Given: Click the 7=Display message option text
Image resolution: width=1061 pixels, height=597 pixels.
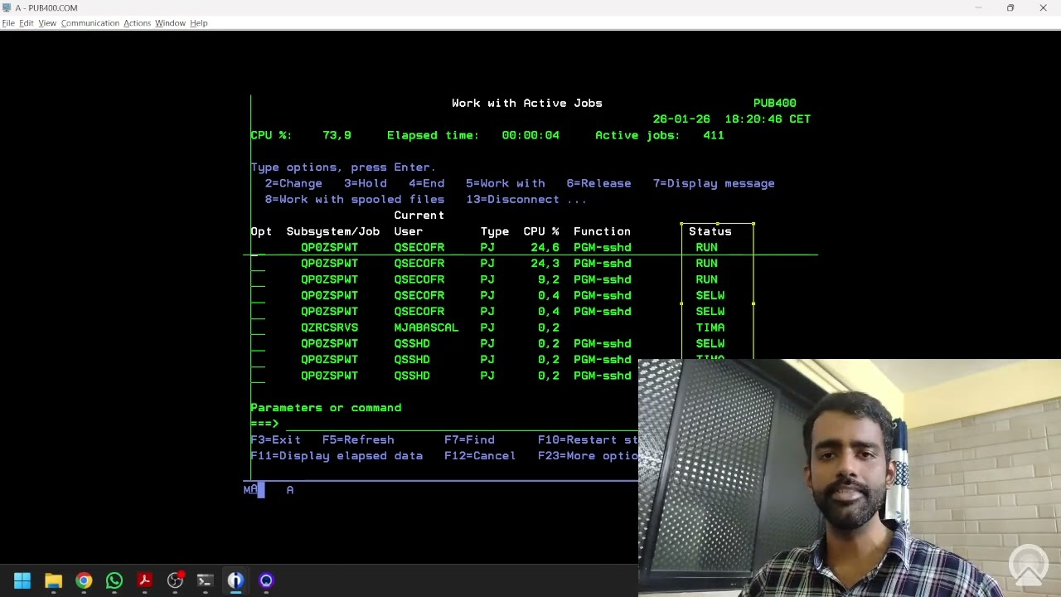Looking at the screenshot, I should coord(714,183).
